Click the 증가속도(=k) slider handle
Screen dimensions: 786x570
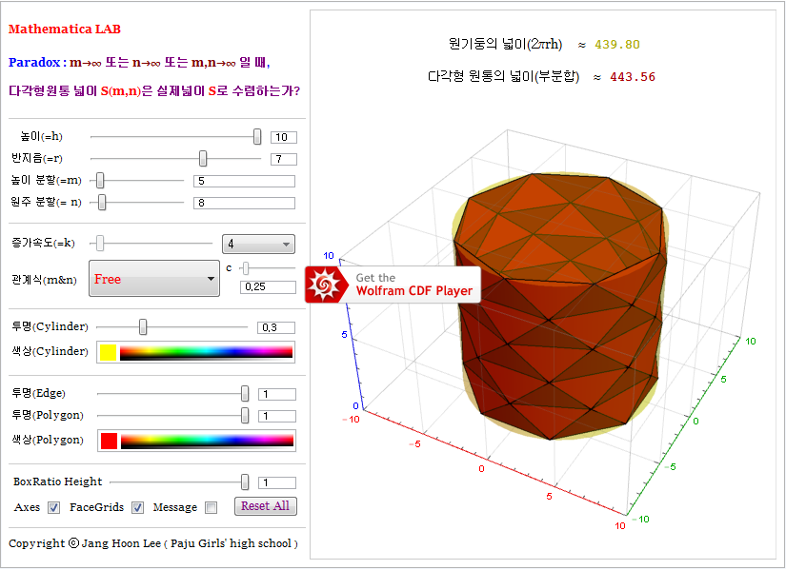[100, 243]
